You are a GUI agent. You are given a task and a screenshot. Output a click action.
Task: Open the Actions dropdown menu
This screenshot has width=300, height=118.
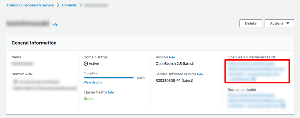coord(279,23)
